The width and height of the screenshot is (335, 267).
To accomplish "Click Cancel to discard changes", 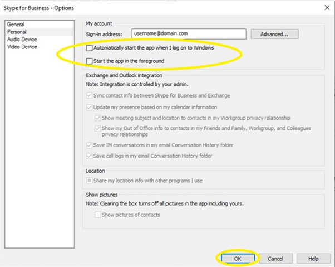I will [x=275, y=259].
